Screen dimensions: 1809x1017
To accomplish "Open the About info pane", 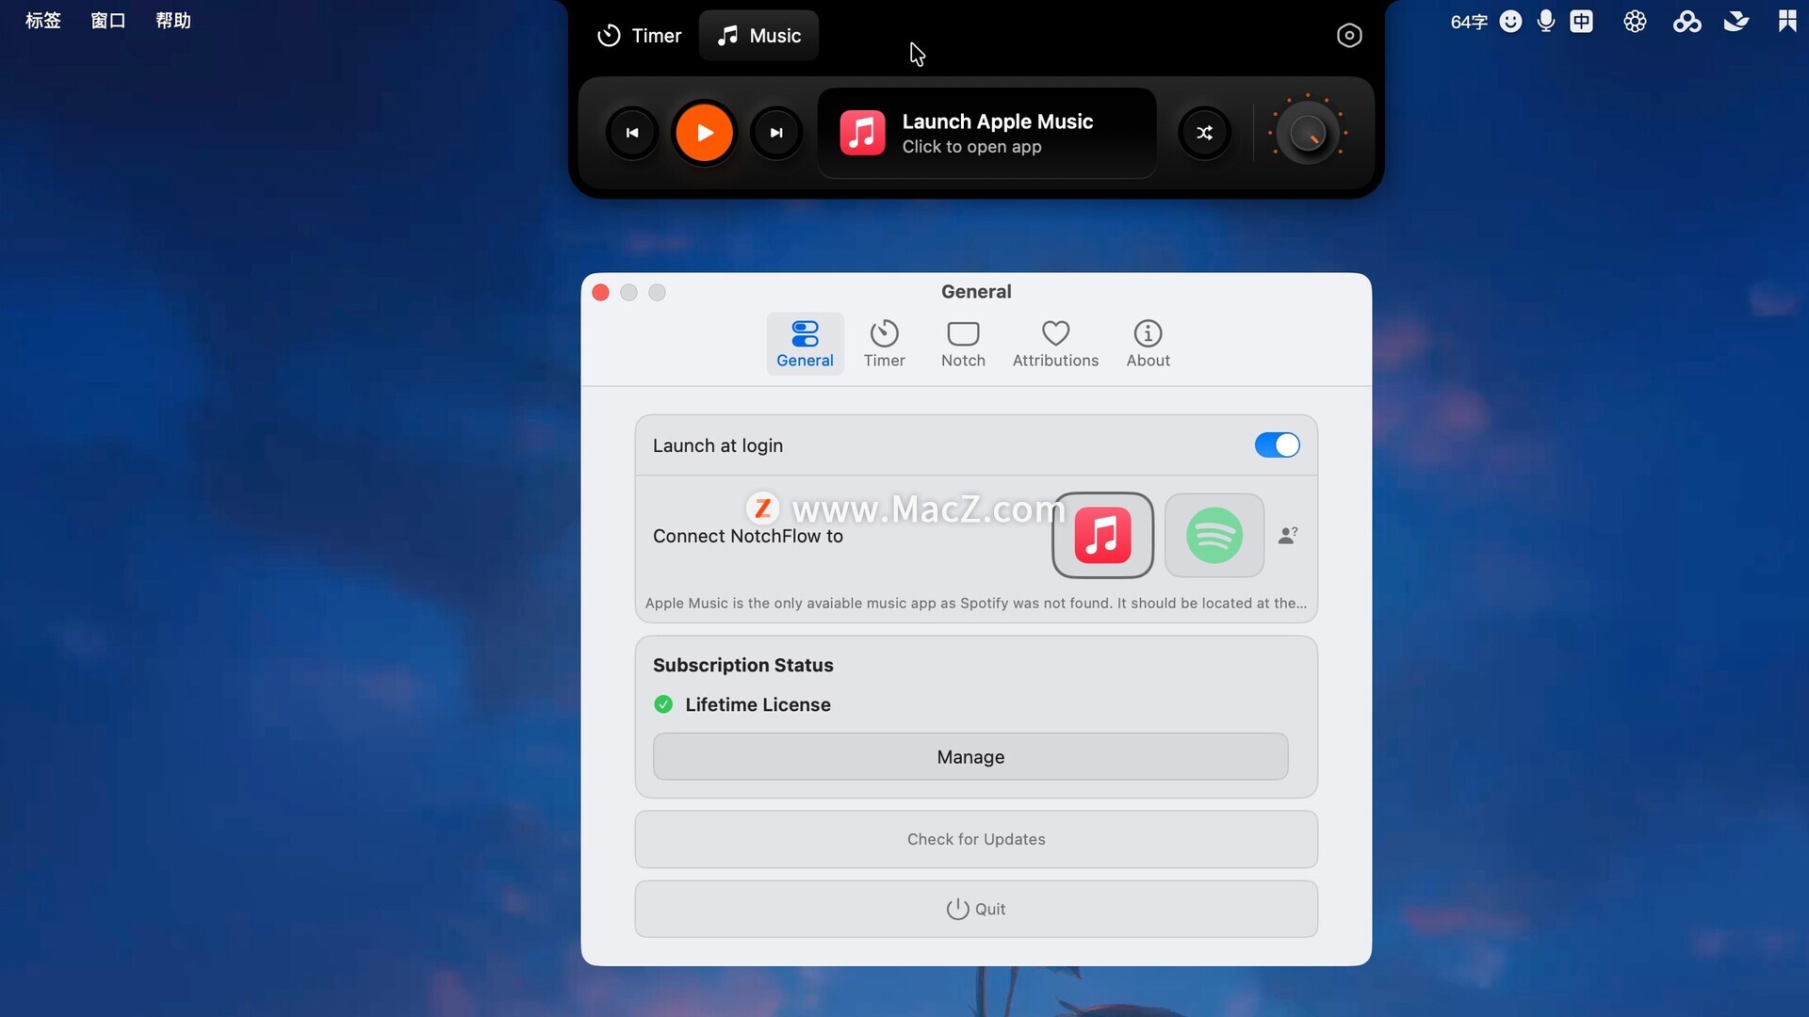I will click(x=1148, y=344).
